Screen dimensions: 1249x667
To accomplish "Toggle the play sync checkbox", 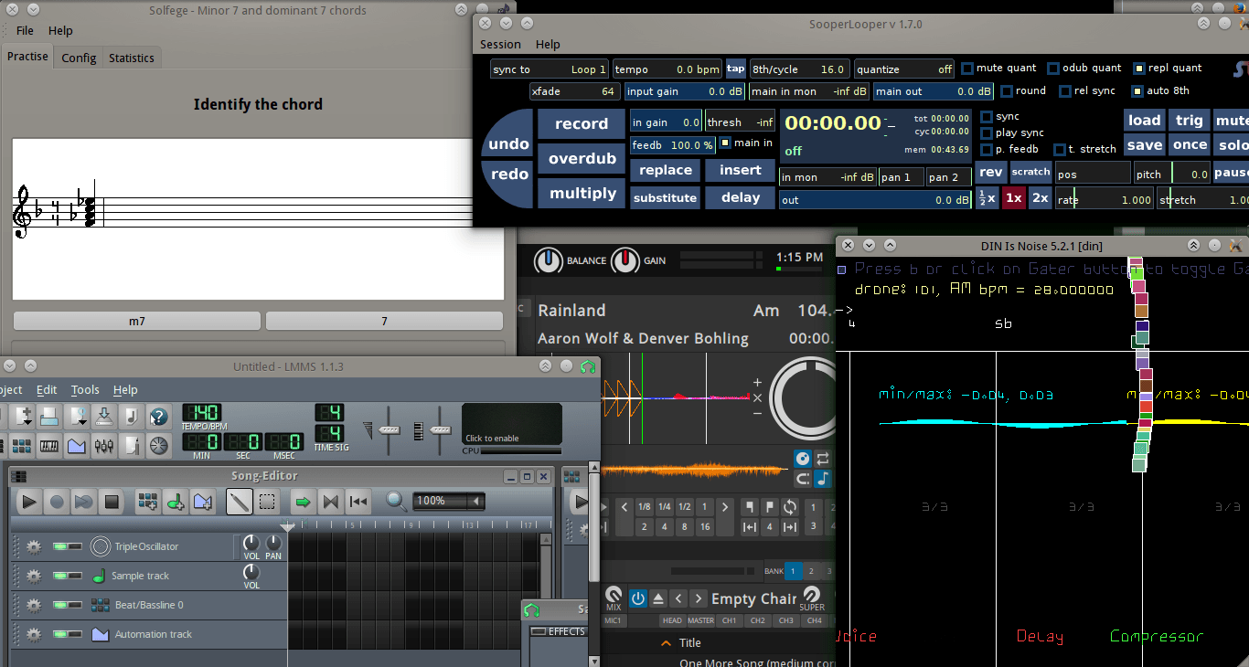I will [987, 133].
